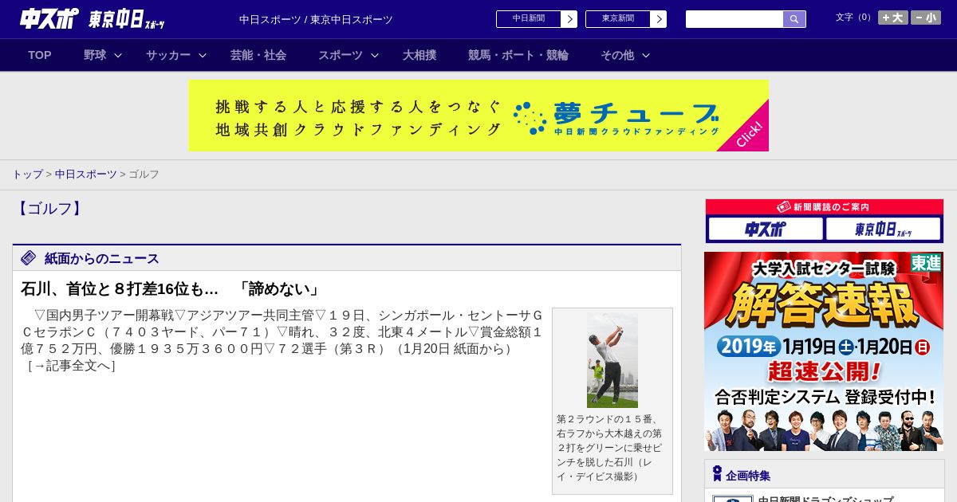Open the Ishikawa golf swing photo thumbnail
Image resolution: width=957 pixels, height=502 pixels.
(612, 360)
